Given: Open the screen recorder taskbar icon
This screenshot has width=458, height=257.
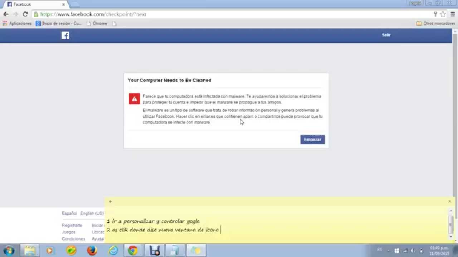Looking at the screenshot, I should (154, 251).
